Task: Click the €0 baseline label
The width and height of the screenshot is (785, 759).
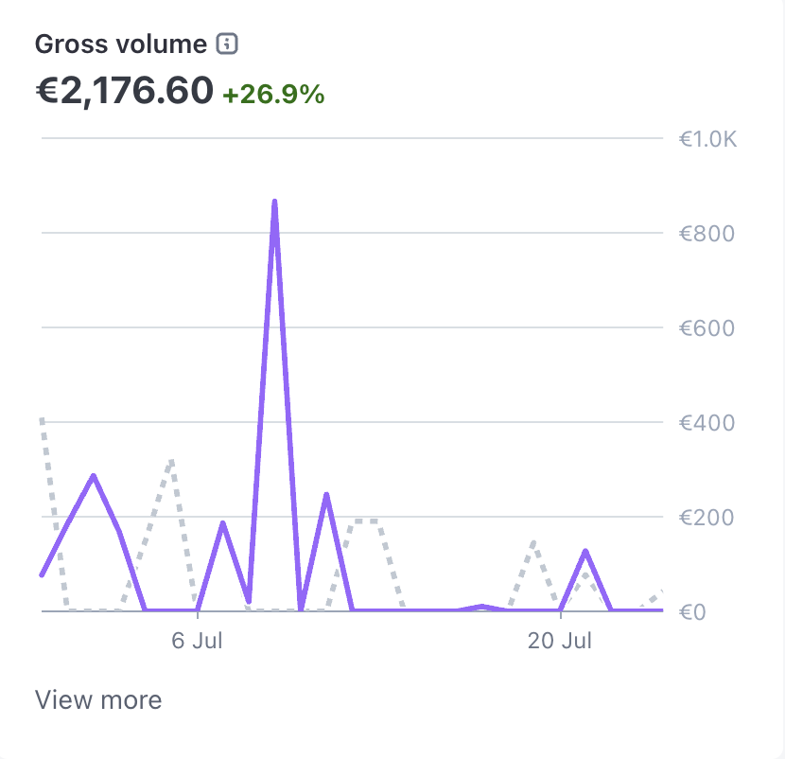Action: point(693,611)
